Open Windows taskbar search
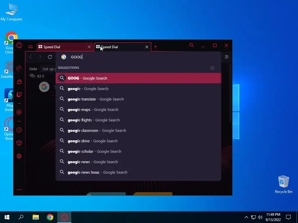 [21, 217]
